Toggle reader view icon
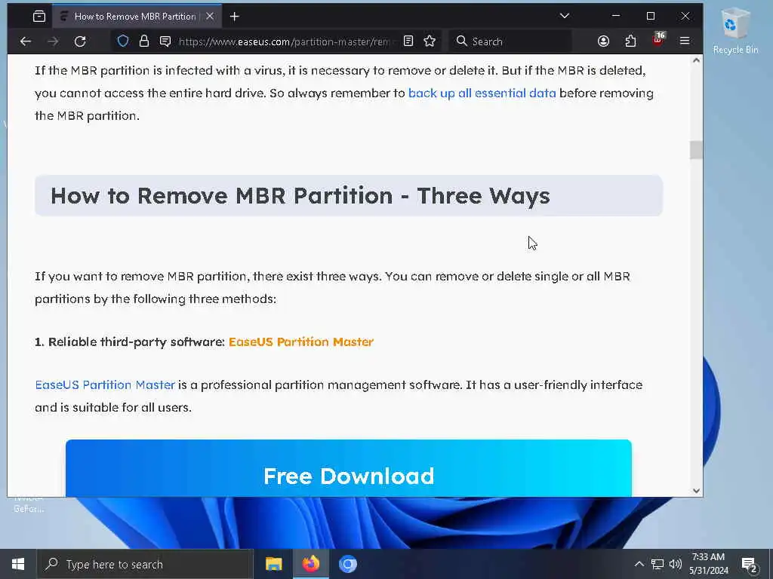Viewport: 773px width, 579px height. 408,41
